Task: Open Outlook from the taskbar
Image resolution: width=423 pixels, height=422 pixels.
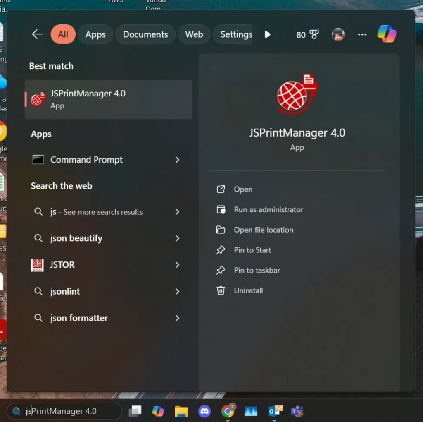Action: [275, 411]
